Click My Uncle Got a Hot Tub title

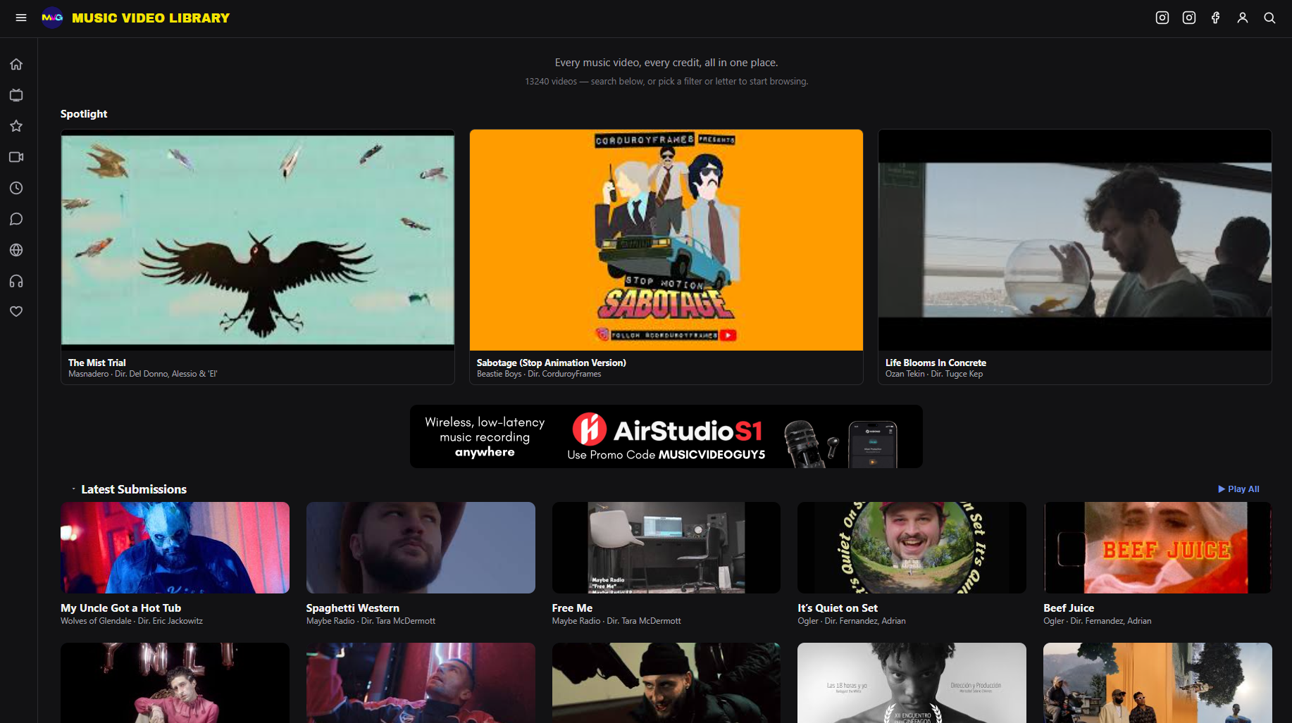click(x=121, y=608)
